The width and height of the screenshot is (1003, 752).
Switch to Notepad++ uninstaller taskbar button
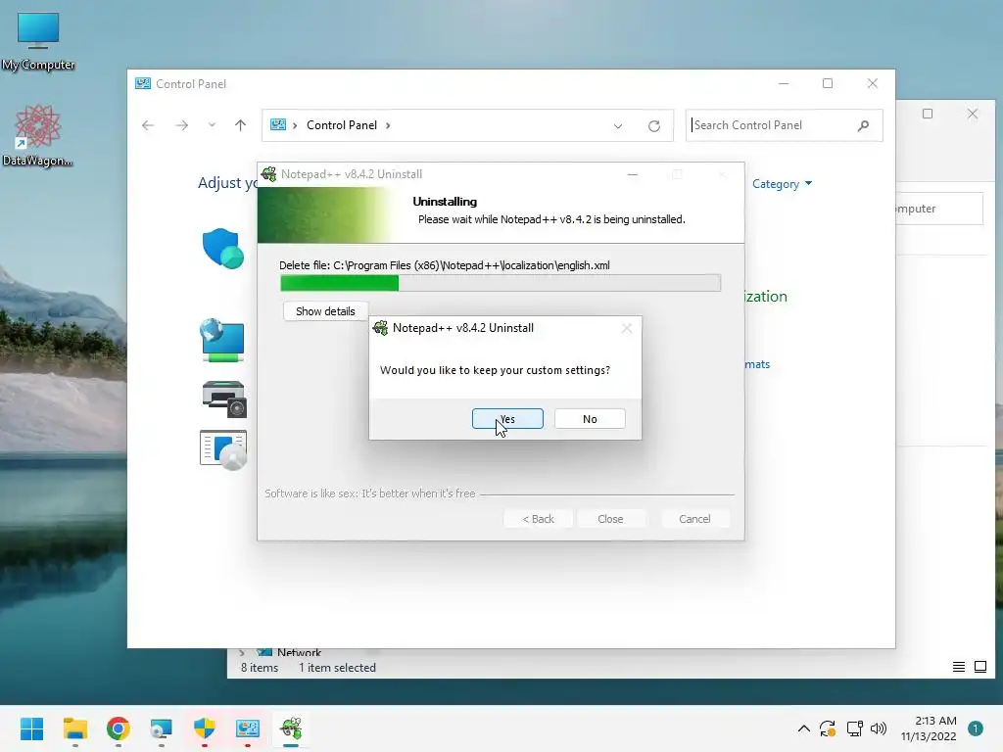pos(291,728)
